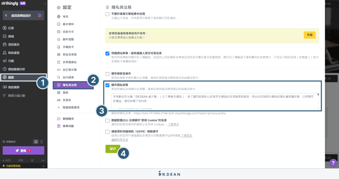Image resolution: width=339 pixels, height=179 pixels.
Task: Open 手機指令 settings
Action: (65, 47)
